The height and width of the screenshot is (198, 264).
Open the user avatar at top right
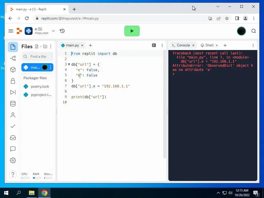(241, 31)
